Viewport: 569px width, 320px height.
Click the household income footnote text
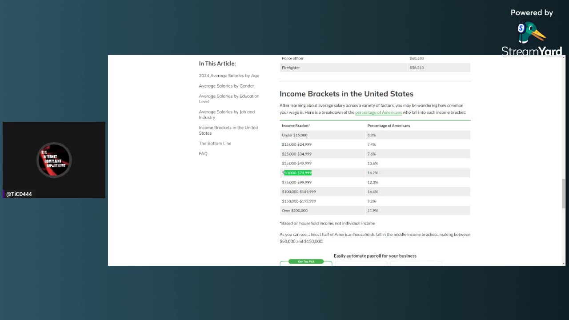(x=327, y=223)
